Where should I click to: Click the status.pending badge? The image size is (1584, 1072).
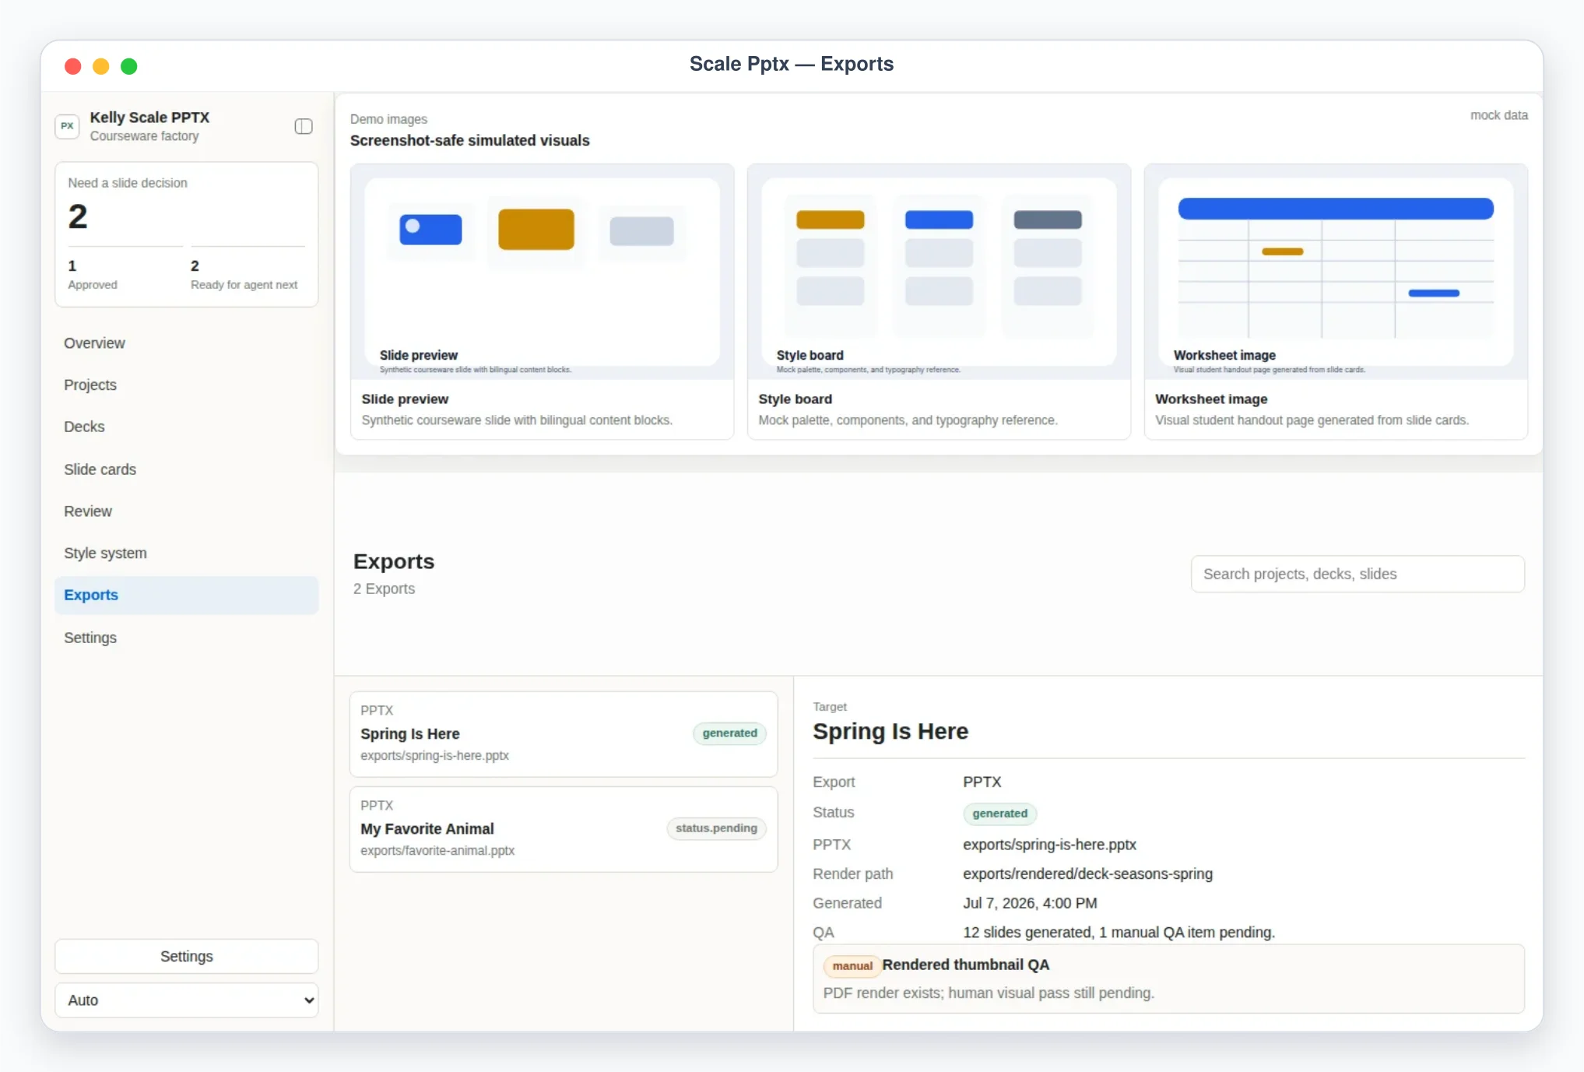click(x=716, y=828)
